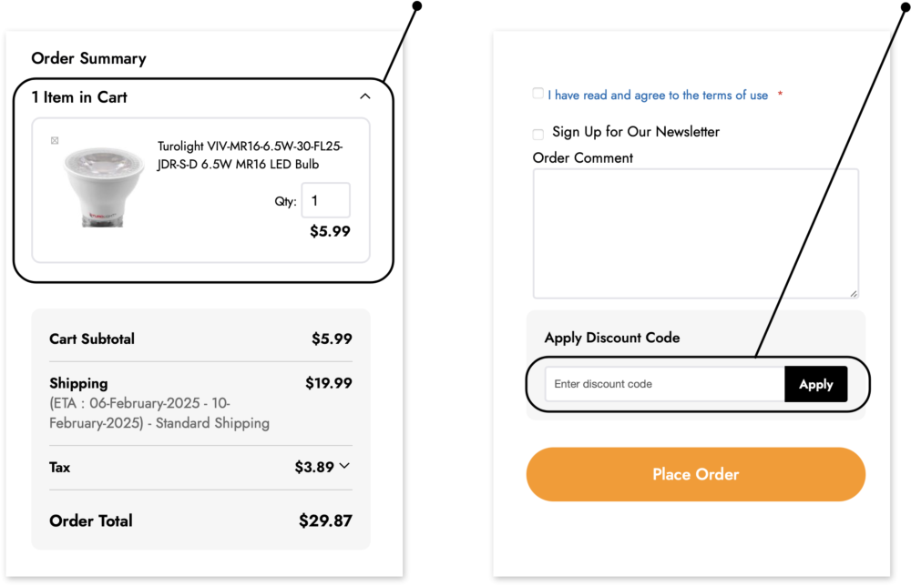Select the Order Total amount $29.87

pyautogui.click(x=325, y=521)
